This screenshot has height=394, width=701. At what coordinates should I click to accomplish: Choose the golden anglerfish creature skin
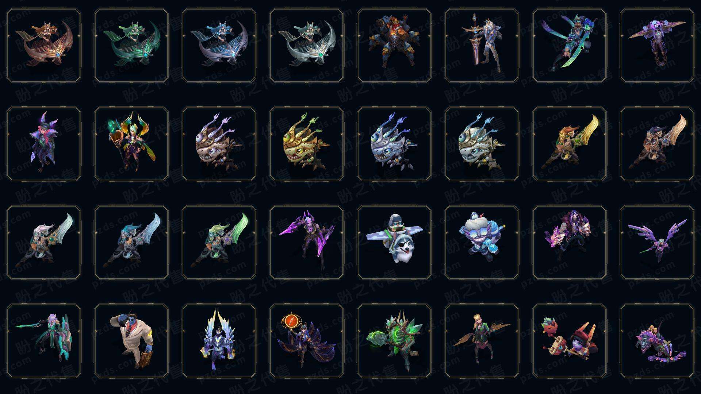[x=307, y=144]
